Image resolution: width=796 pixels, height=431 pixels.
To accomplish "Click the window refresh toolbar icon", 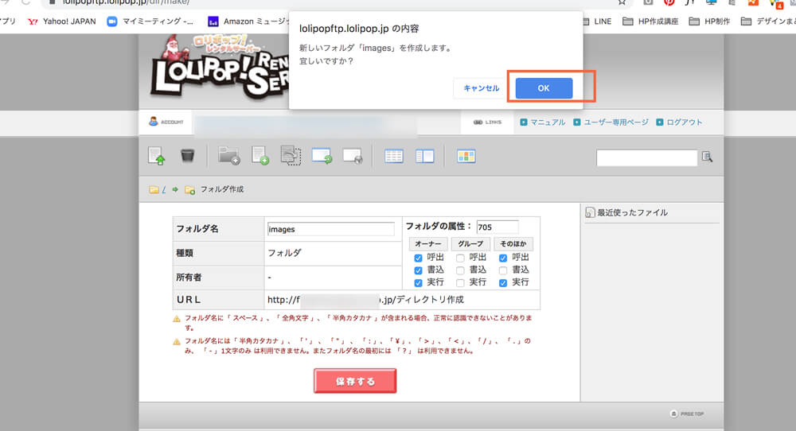I will (322, 156).
